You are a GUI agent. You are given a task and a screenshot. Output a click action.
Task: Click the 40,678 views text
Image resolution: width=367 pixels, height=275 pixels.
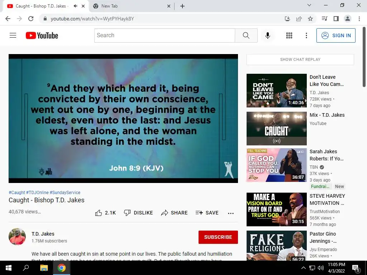[x=25, y=212]
